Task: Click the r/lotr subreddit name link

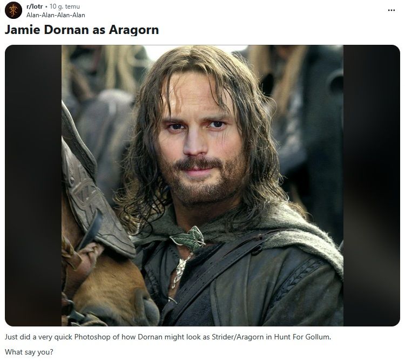Action: (x=35, y=6)
